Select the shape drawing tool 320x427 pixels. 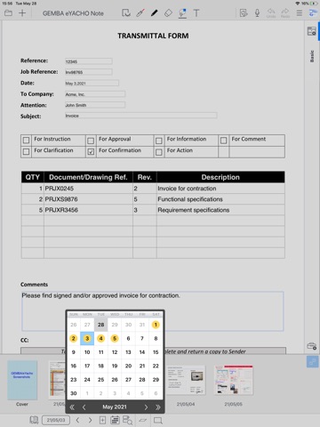[182, 13]
